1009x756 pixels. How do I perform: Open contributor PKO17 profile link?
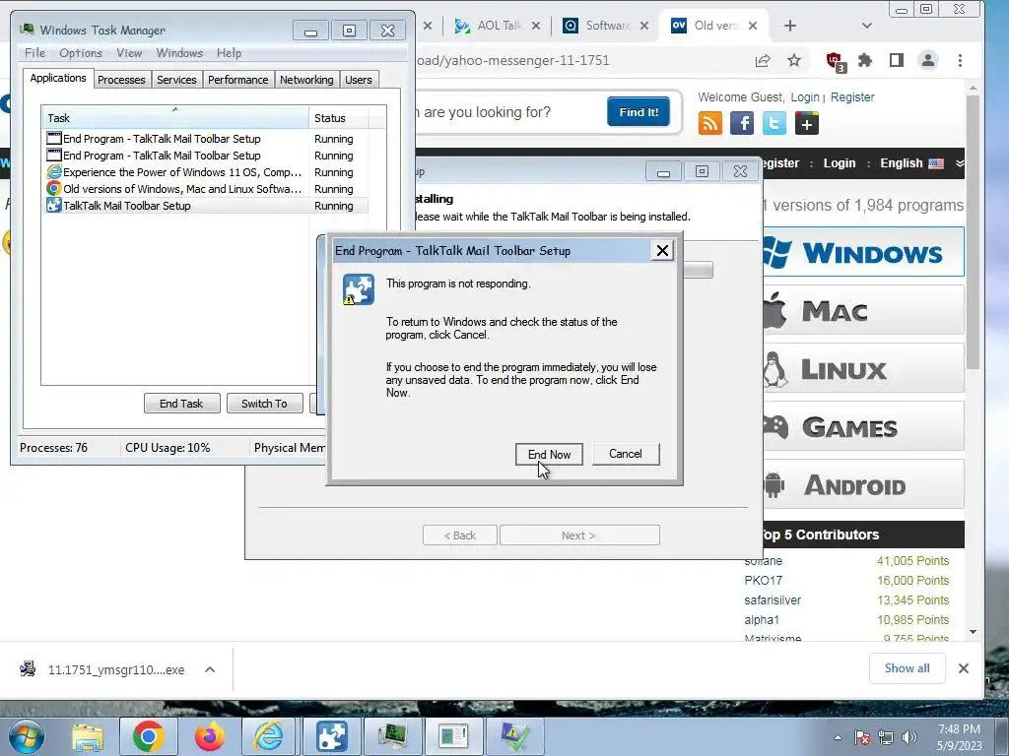[764, 581]
